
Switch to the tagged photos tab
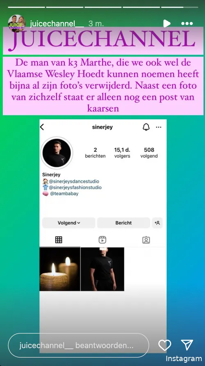pyautogui.click(x=146, y=240)
